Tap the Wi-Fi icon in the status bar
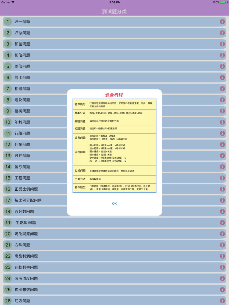Image resolution: width=229 pixels, height=305 pixels. (12, 2)
